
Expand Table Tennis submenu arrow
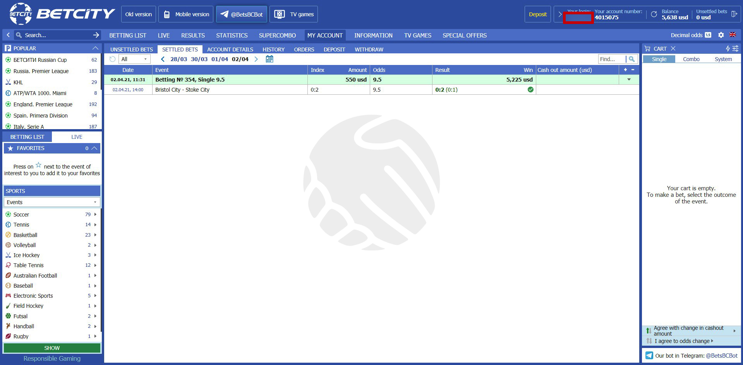pos(95,265)
